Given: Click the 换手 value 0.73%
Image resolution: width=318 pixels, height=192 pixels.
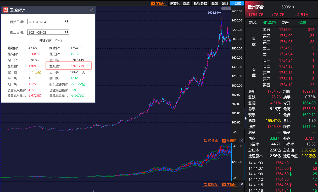Looking at the screenshot, I should click(x=310, y=97).
